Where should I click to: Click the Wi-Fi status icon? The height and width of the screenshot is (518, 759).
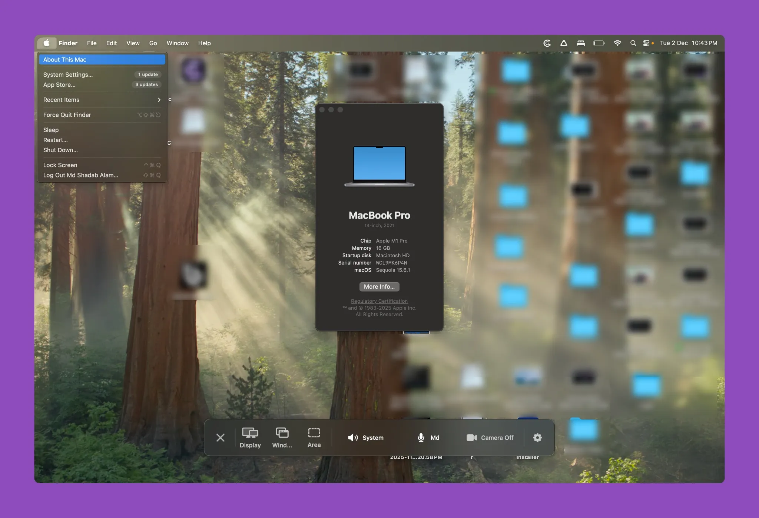click(617, 43)
